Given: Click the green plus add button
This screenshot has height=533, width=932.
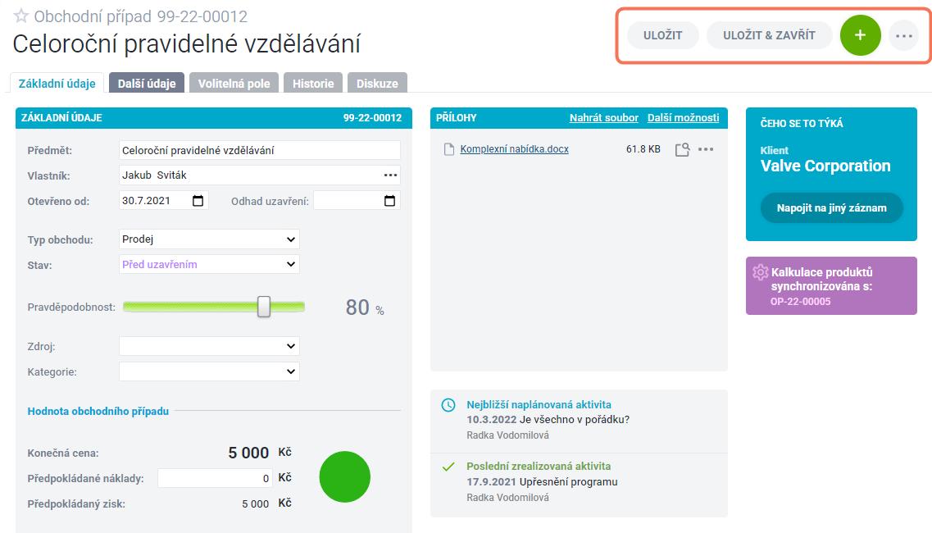Looking at the screenshot, I should tap(860, 35).
